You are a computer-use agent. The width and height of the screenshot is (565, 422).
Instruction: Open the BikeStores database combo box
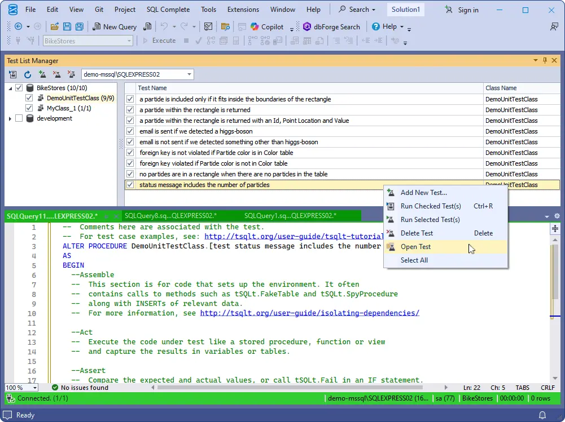click(x=128, y=41)
